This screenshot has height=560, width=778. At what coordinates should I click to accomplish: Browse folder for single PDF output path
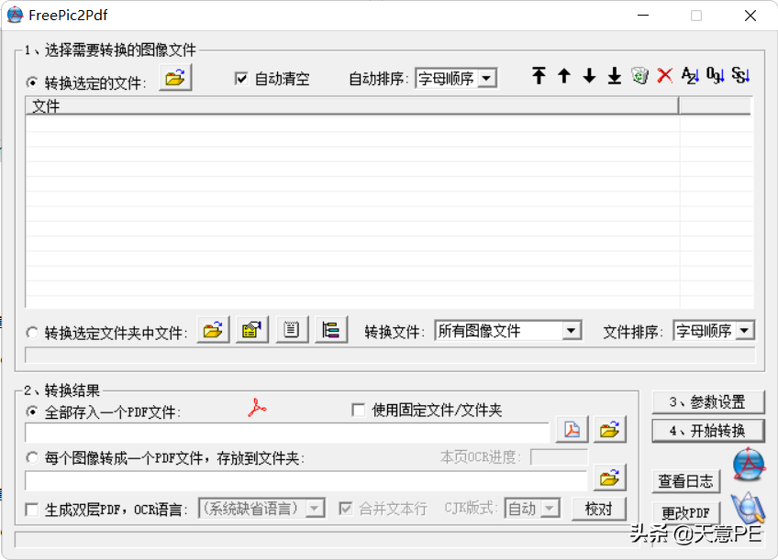pos(610,429)
